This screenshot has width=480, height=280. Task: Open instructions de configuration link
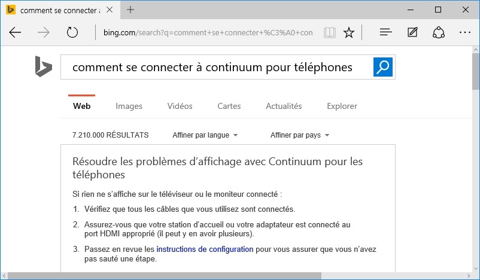click(205, 249)
